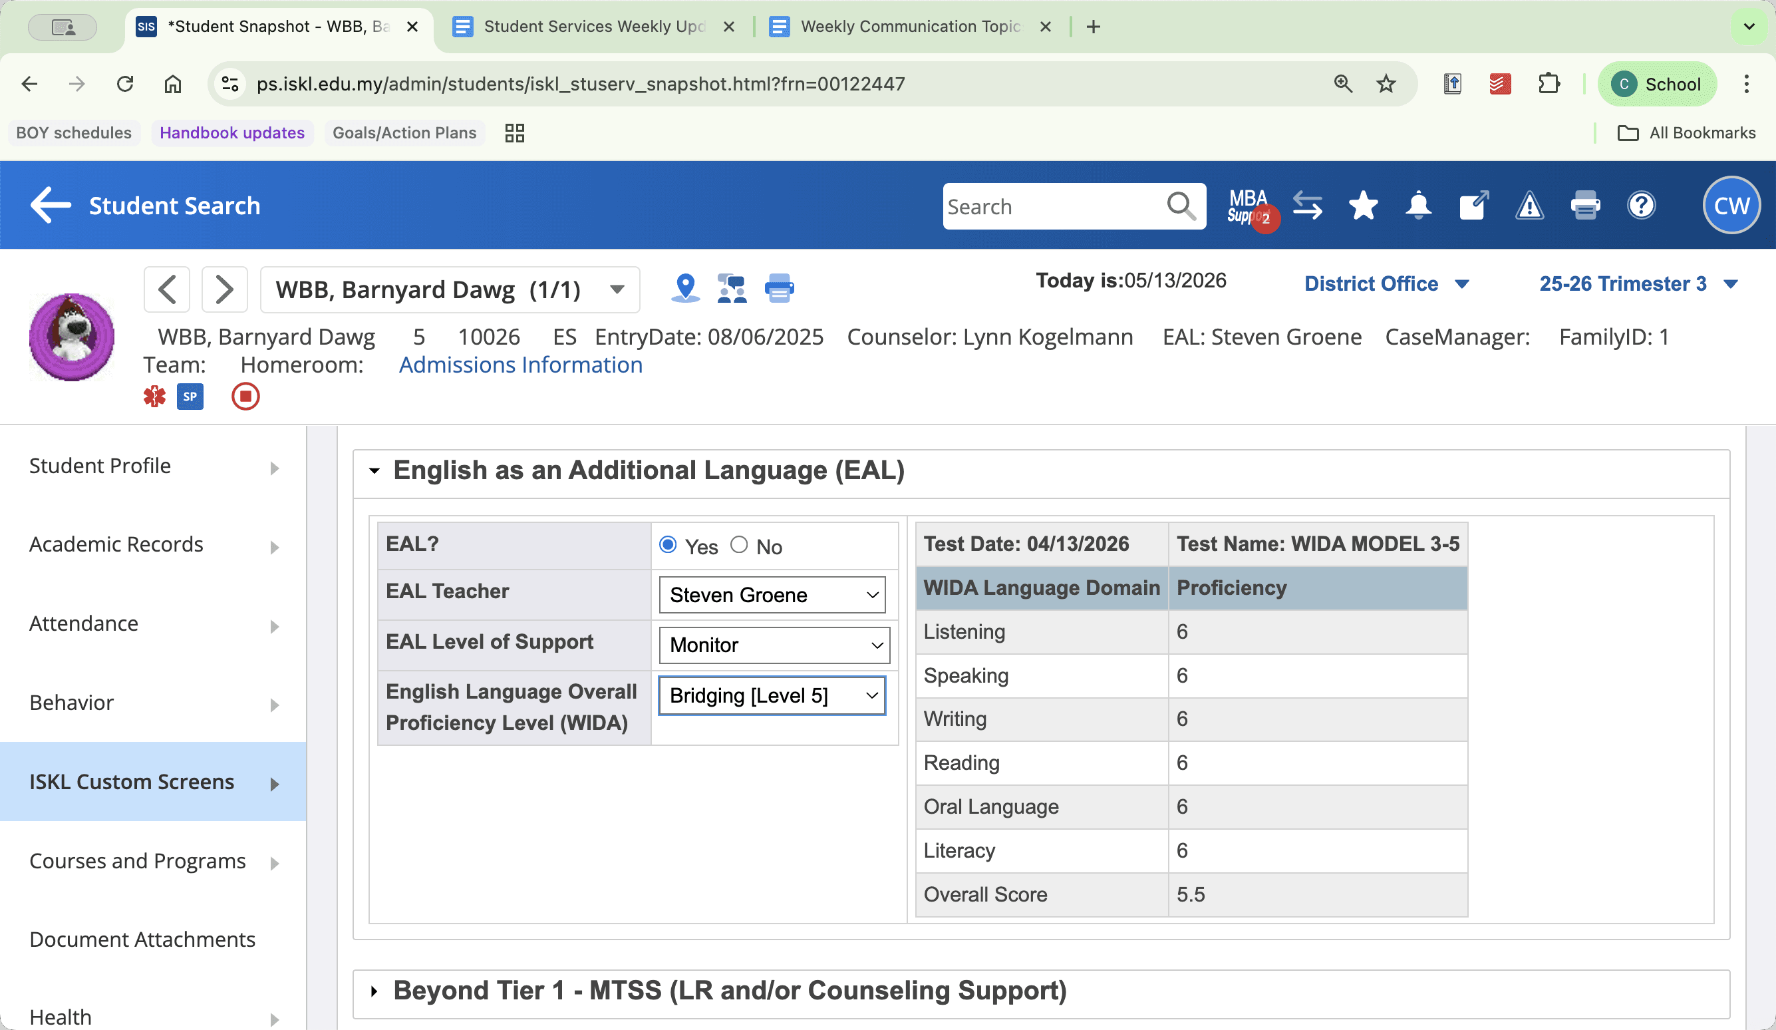This screenshot has width=1776, height=1030.
Task: Click the location pin icon beside student name
Action: tap(685, 289)
